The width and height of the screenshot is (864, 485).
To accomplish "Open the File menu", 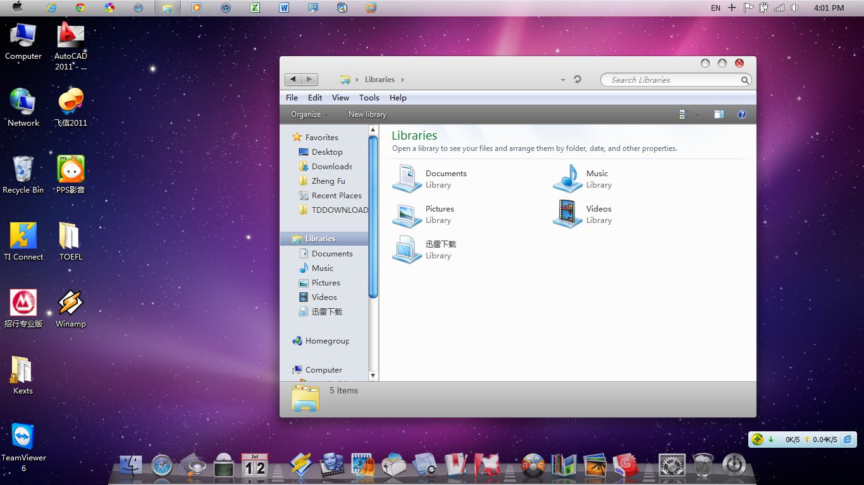I will [x=292, y=98].
